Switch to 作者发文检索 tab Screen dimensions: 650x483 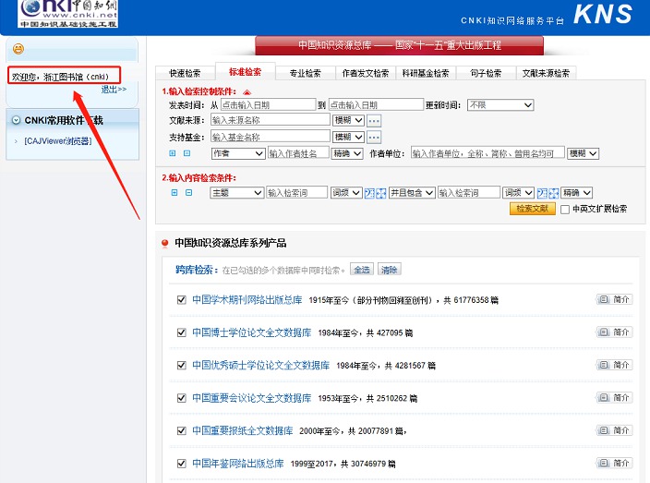click(x=366, y=73)
